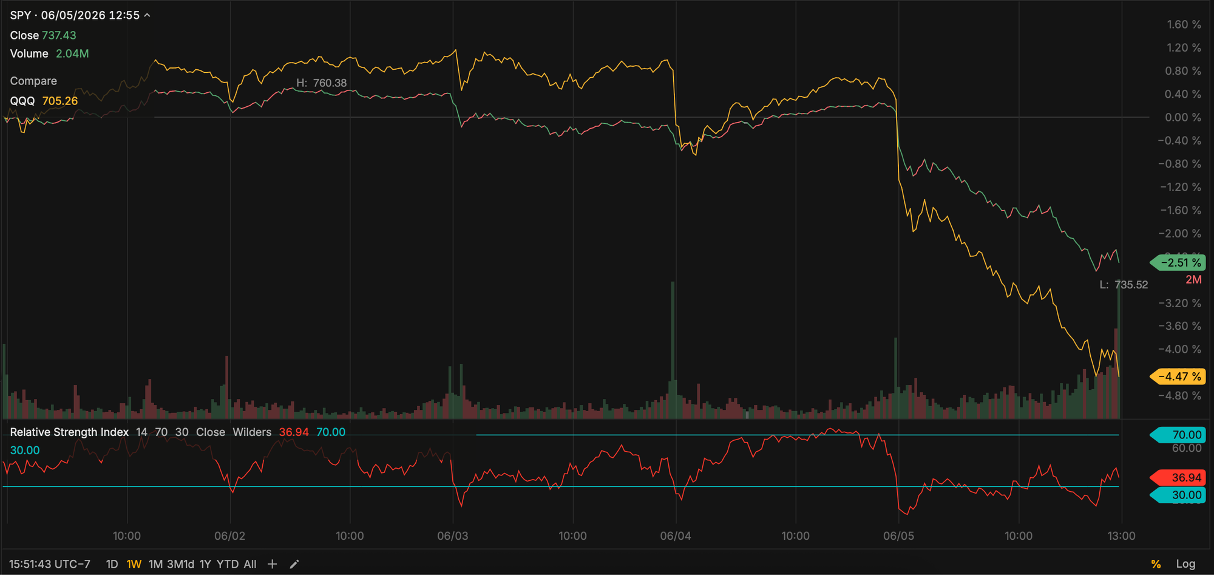Click the red 2M volume axis label
This screenshot has height=575, width=1214.
pos(1193,280)
